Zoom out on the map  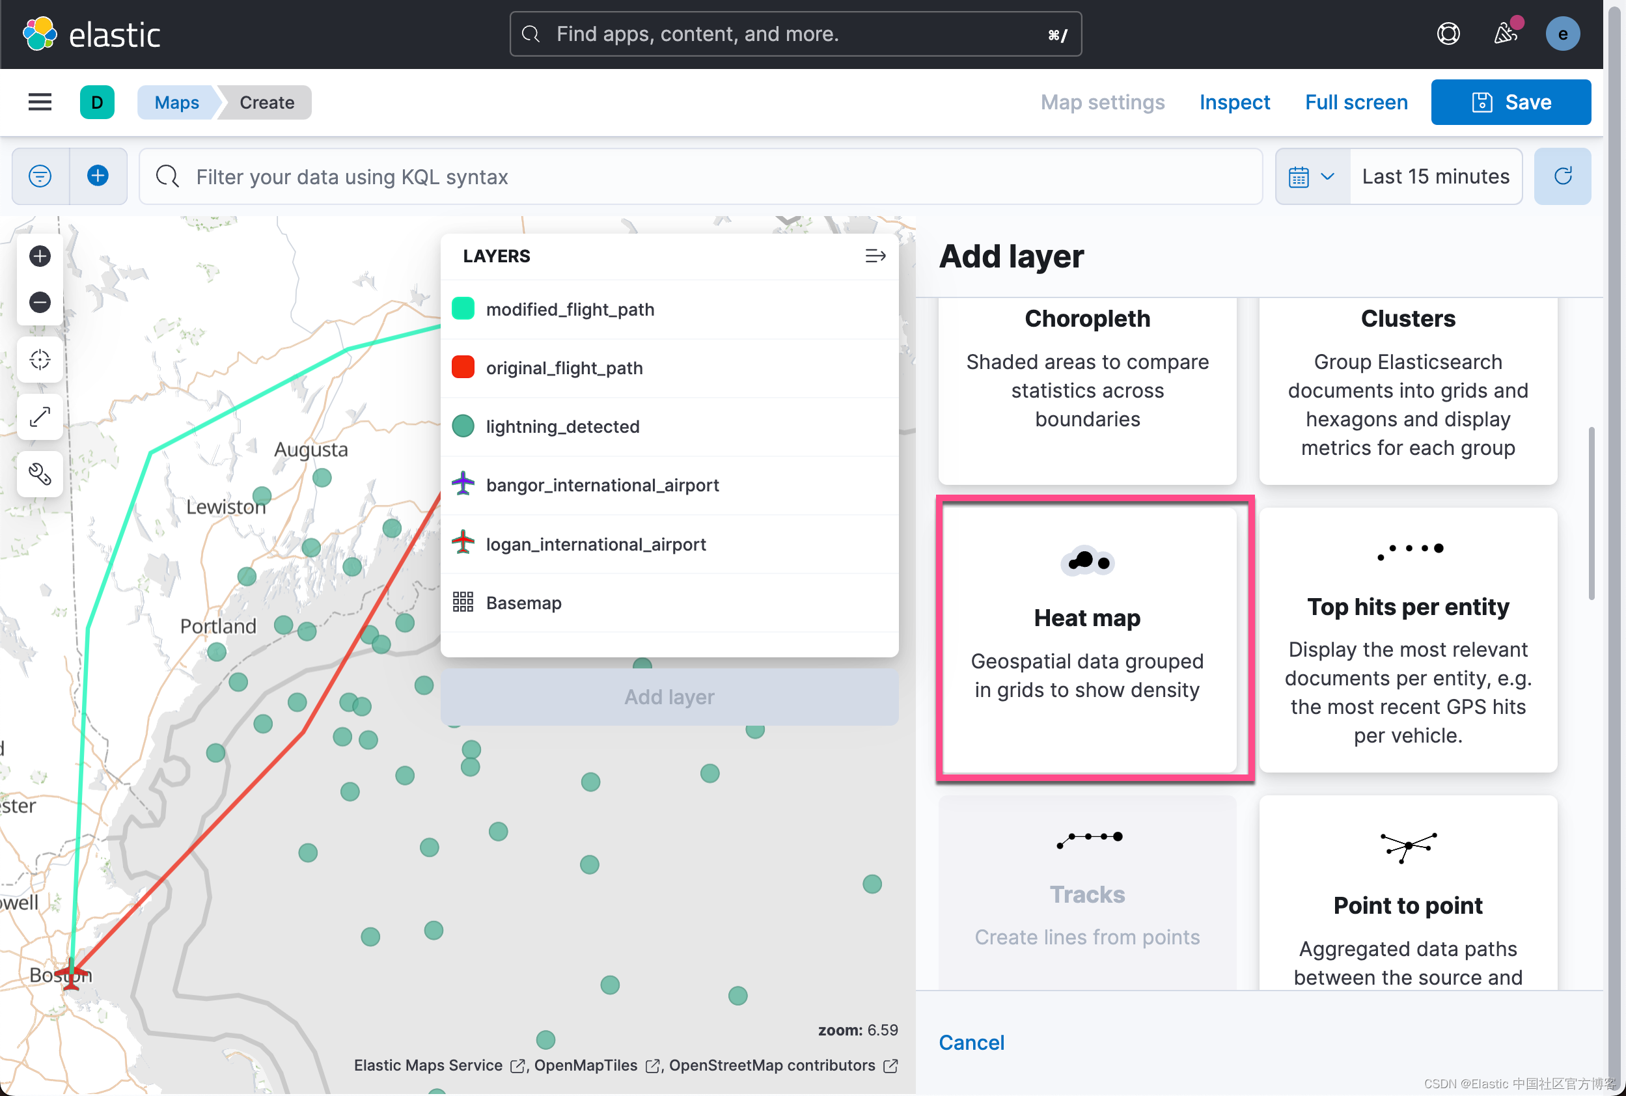(40, 302)
